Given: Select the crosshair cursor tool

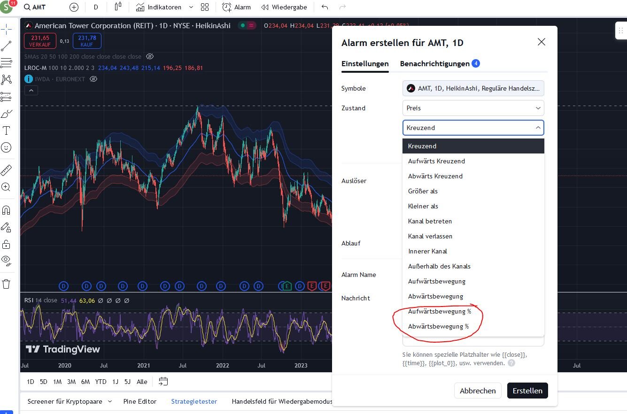Looking at the screenshot, I should pyautogui.click(x=7, y=29).
